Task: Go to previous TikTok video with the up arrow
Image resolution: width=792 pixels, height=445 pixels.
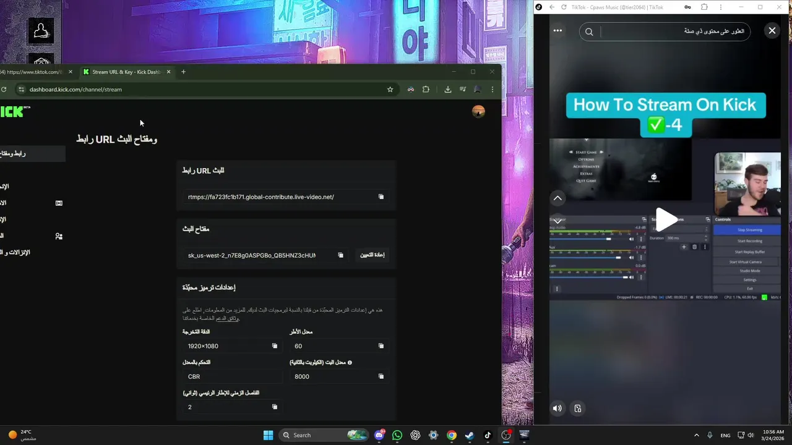Action: click(x=557, y=198)
